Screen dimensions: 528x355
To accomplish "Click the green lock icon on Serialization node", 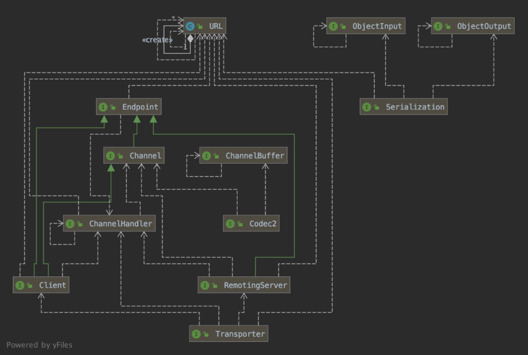I will [x=376, y=107].
